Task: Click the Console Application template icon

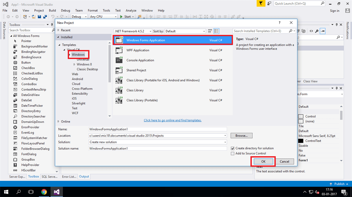Action: click(x=119, y=60)
